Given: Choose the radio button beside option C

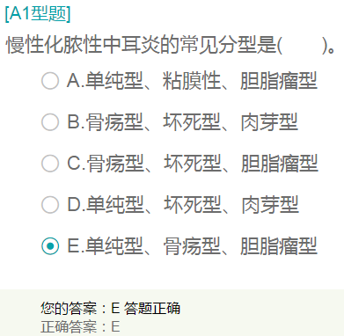Looking at the screenshot, I should click(x=50, y=164).
